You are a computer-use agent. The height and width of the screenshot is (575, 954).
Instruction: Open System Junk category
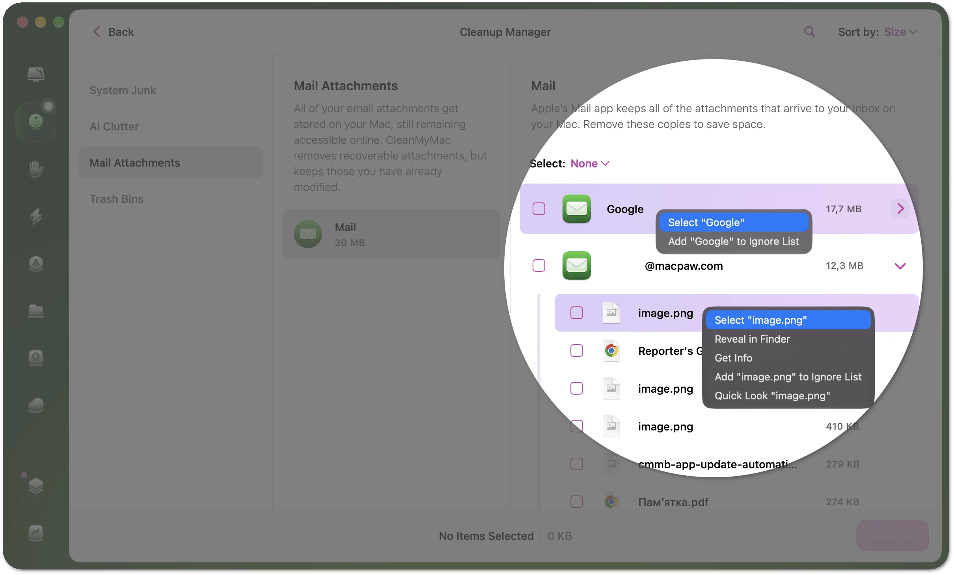[170, 90]
